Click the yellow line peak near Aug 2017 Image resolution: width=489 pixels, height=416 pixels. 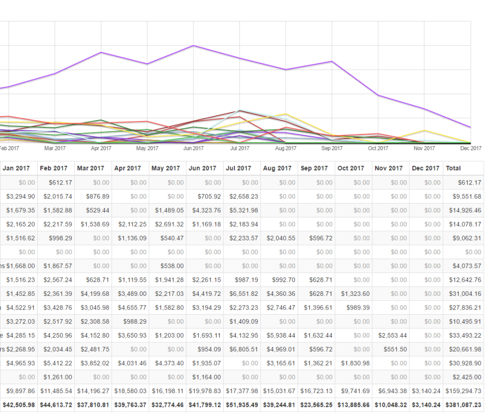[x=286, y=114]
